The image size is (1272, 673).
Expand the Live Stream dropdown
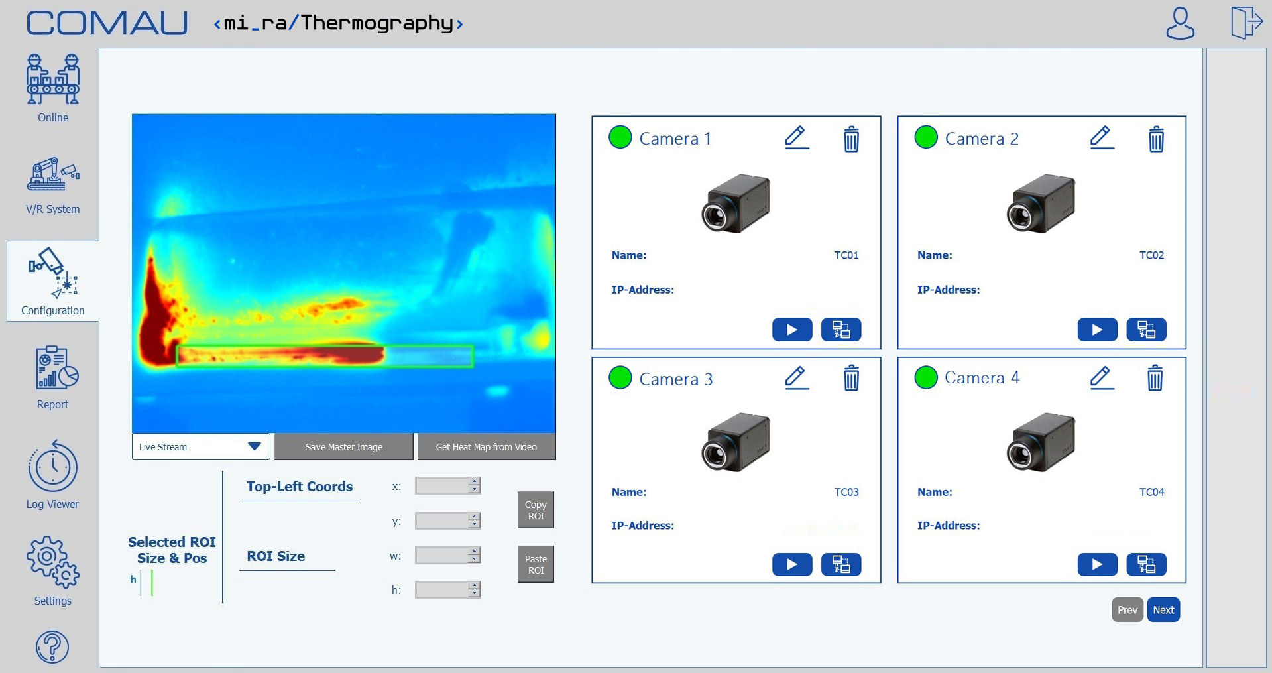coord(254,447)
